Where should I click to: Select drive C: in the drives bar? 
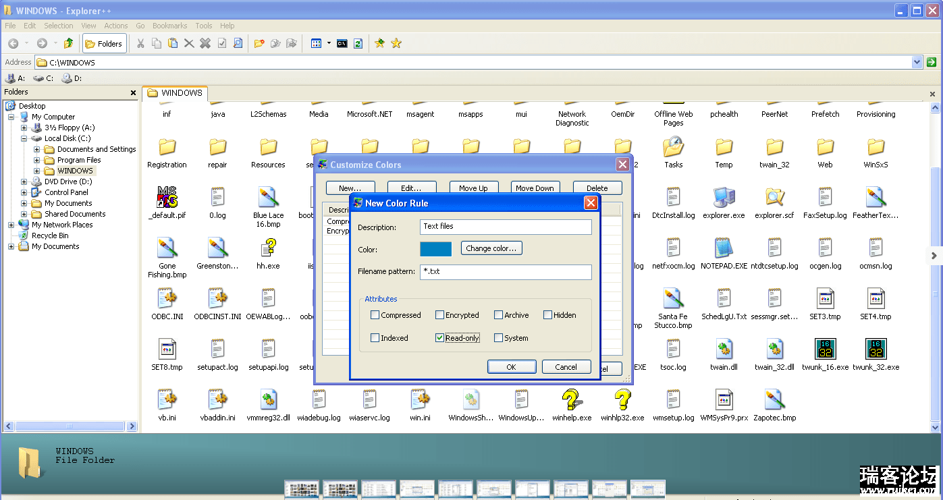coord(43,78)
